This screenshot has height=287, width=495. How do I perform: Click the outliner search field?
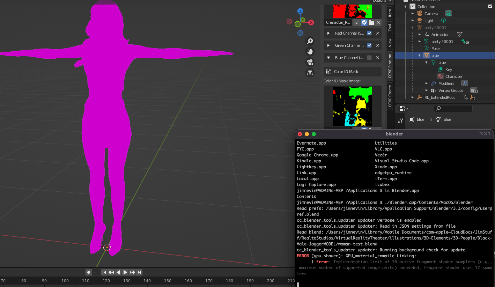[453, 108]
